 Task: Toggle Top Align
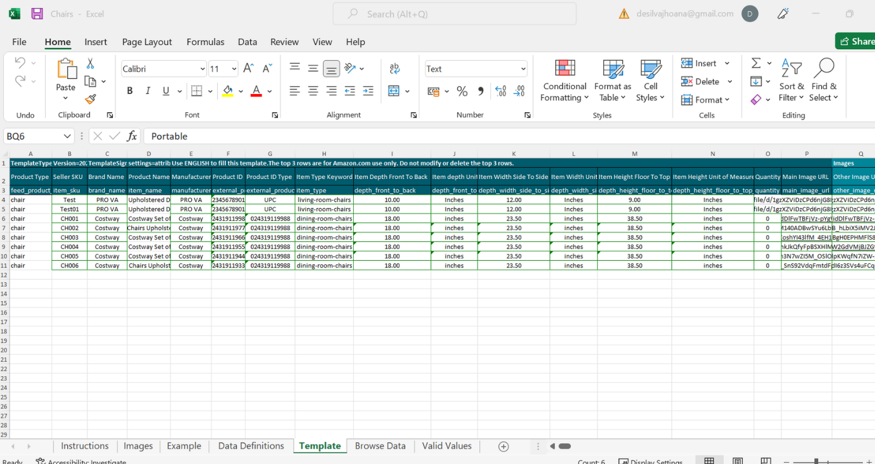coord(295,69)
